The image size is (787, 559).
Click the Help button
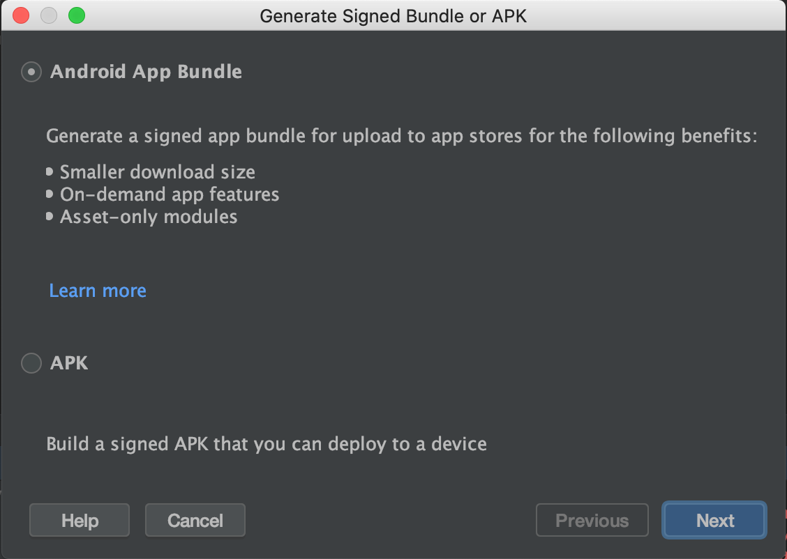coord(80,521)
